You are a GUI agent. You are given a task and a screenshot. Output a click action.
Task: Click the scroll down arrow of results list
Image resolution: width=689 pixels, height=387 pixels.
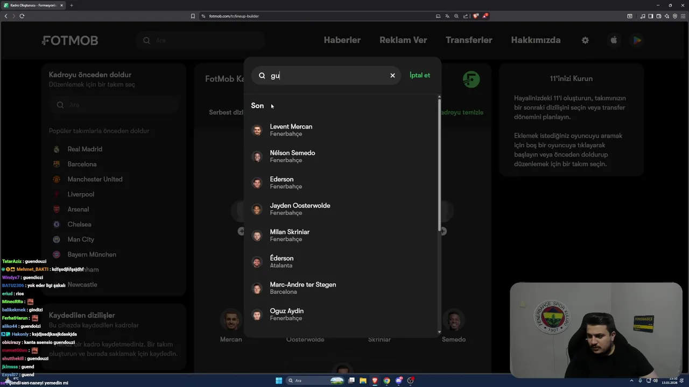point(439,332)
